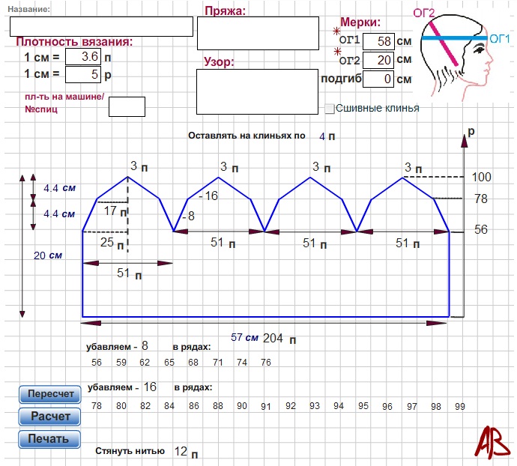This screenshot has width=517, height=466.
Task: Click into the Узор text area
Action: click(x=258, y=91)
